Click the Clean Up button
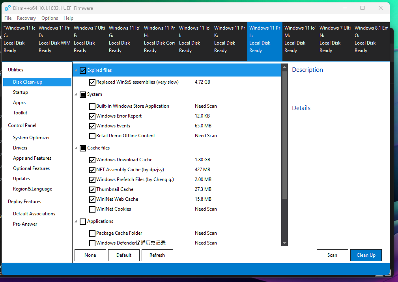The height and width of the screenshot is (282, 398). pyautogui.click(x=366, y=255)
